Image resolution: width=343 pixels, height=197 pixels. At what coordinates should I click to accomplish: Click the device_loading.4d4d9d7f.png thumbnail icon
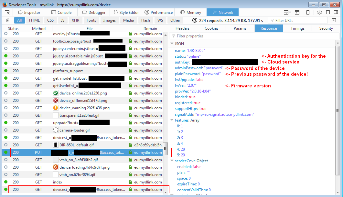coord(56,167)
